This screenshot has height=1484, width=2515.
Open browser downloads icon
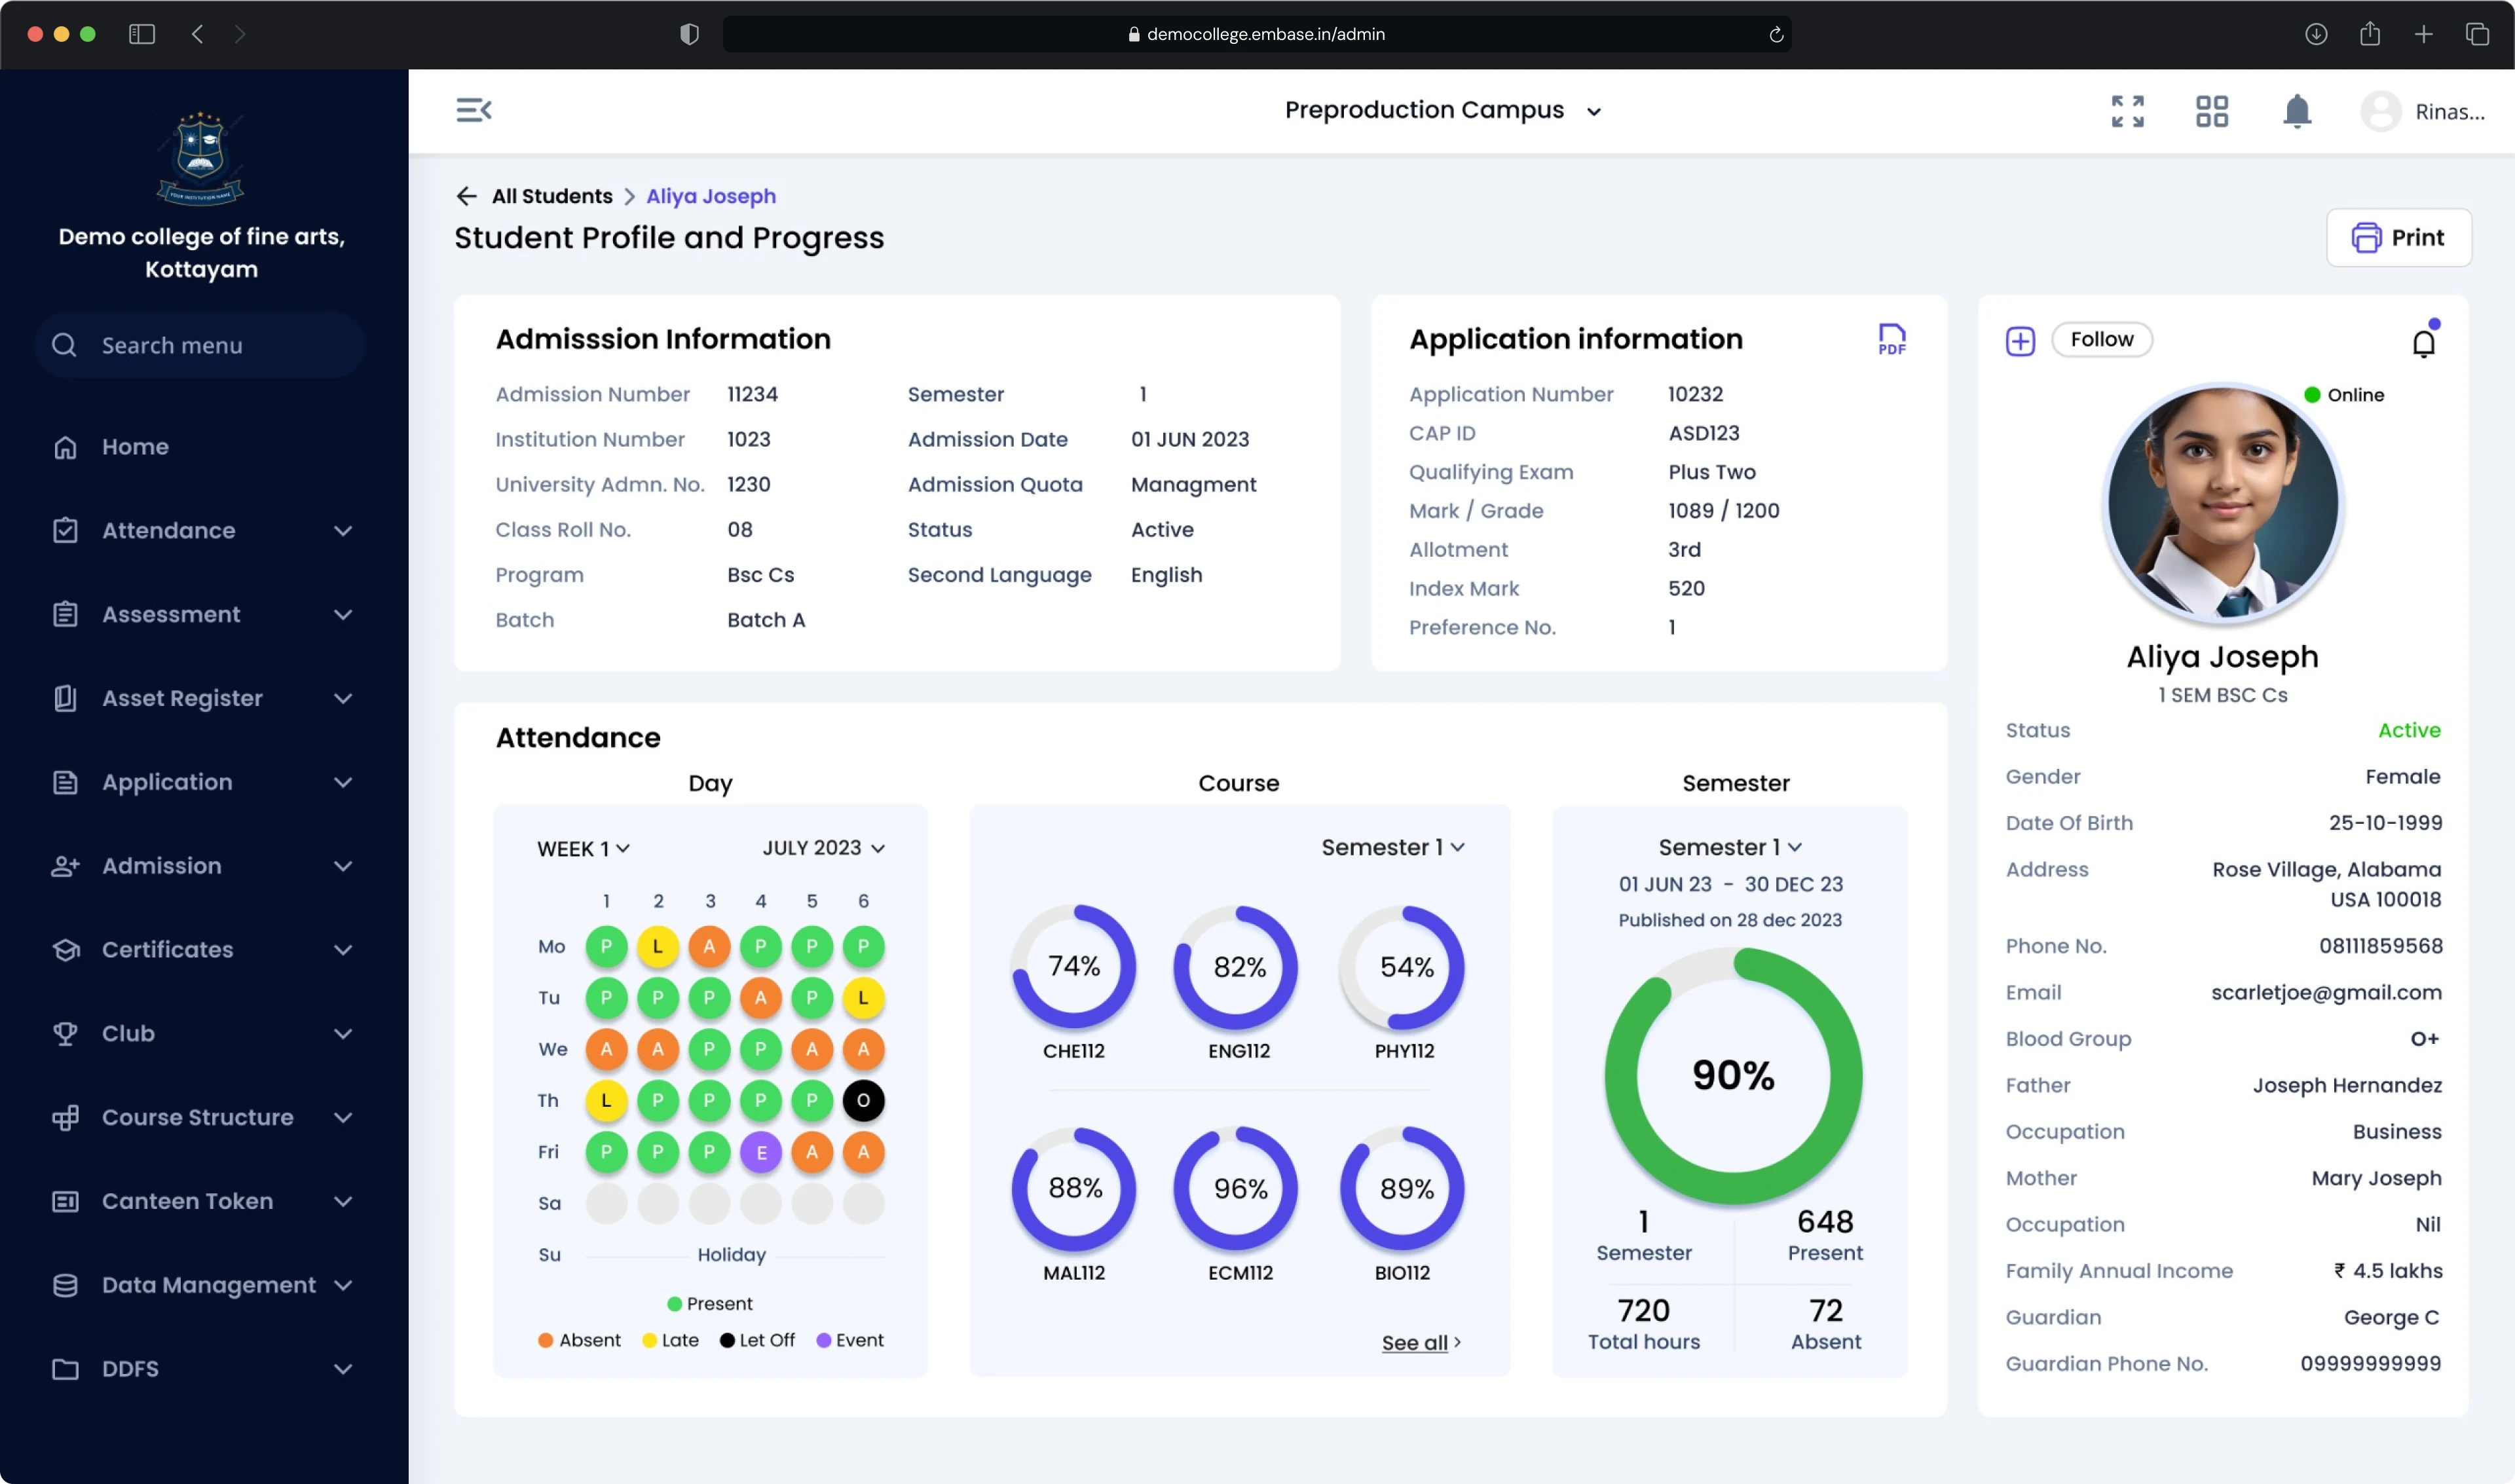2315,34
